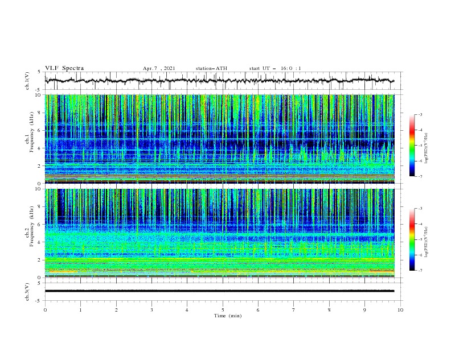Click the ch.1 spectrogram plot
Screen dimensions: 451x348
(x=219, y=139)
